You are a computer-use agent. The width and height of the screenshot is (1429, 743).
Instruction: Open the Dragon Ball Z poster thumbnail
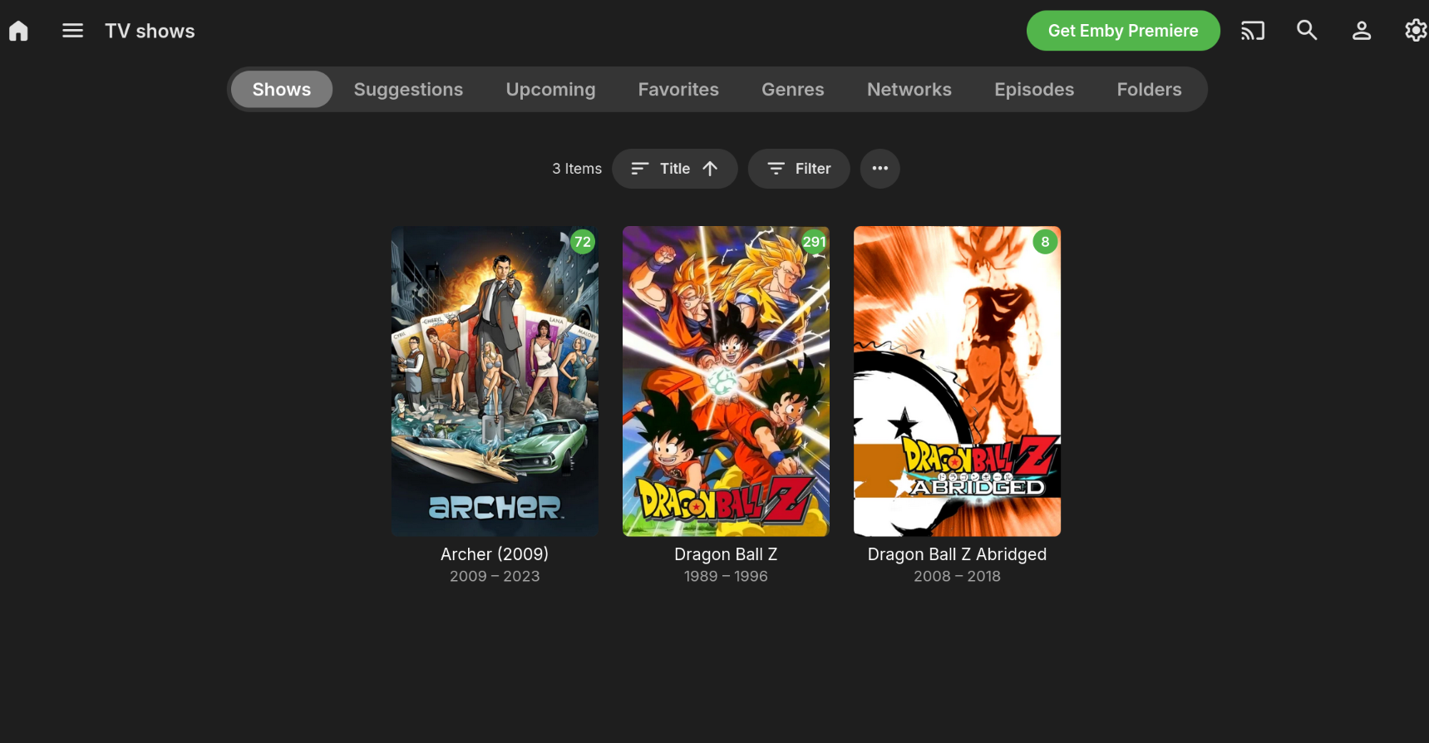pos(726,381)
